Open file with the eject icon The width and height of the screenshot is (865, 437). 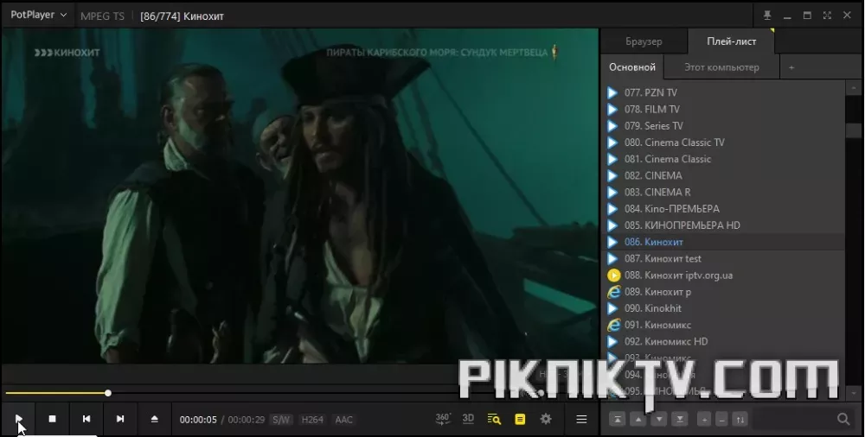click(155, 419)
